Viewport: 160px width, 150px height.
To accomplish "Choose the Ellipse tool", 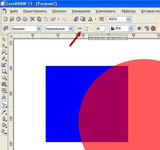I will pyautogui.click(x=4, y=78).
